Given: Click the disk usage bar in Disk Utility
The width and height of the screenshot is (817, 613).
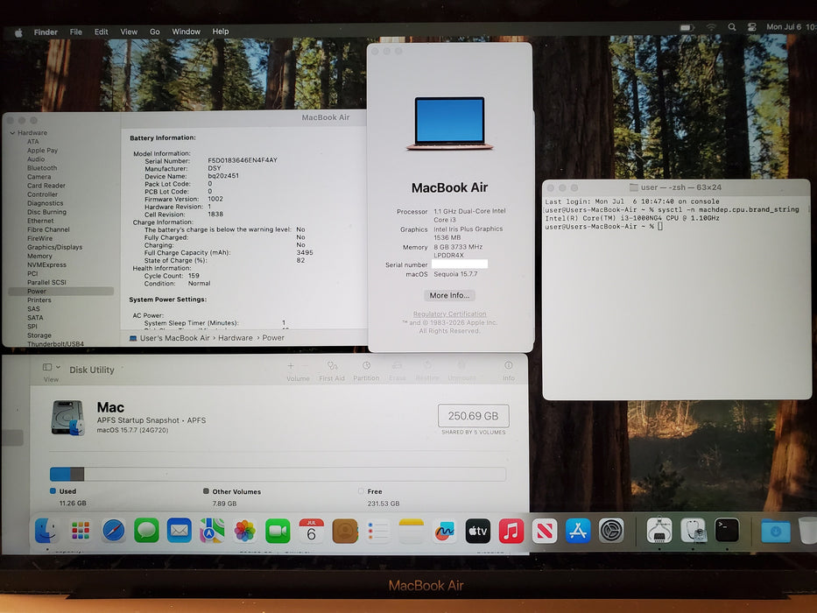Looking at the screenshot, I should coord(278,474).
